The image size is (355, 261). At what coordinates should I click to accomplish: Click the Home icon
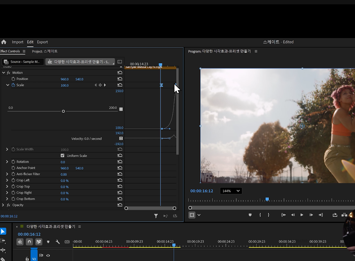4,42
